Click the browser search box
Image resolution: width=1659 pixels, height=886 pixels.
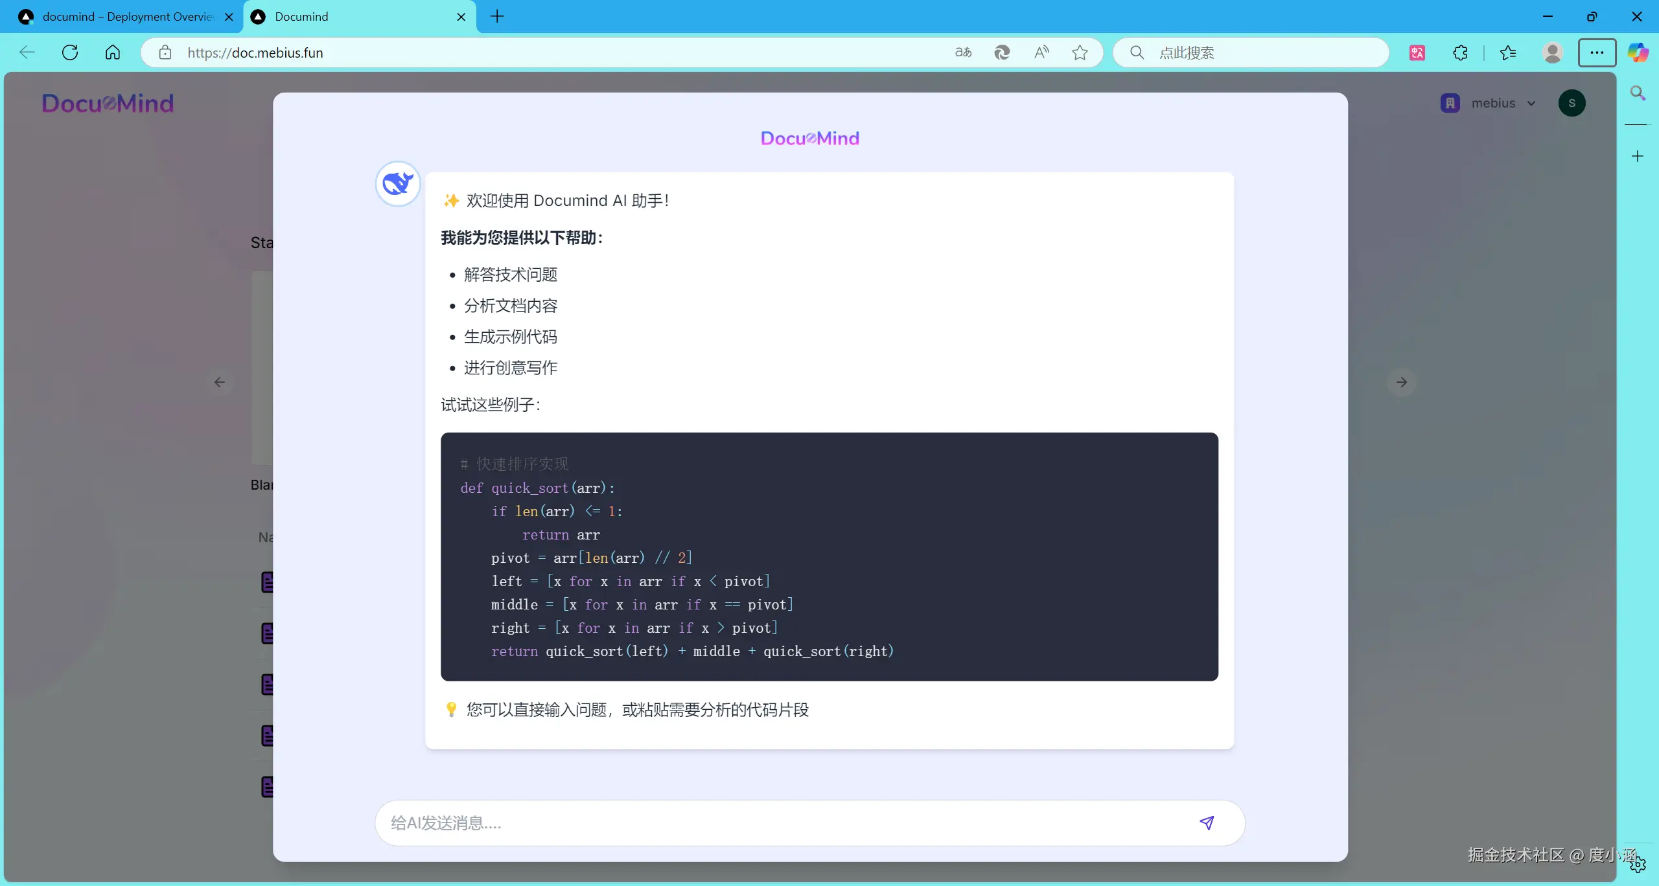1251,52
